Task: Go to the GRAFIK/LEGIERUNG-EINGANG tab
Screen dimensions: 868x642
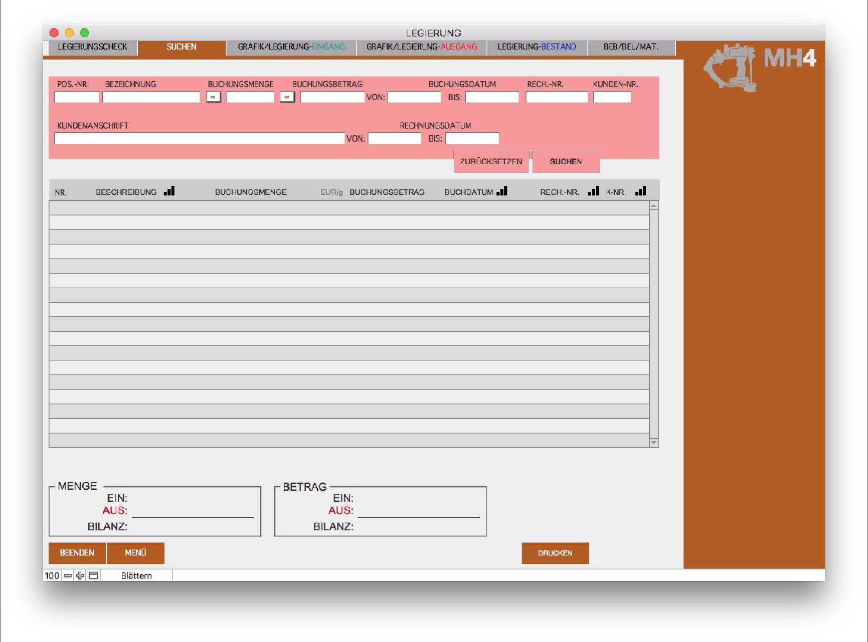Action: 291,47
